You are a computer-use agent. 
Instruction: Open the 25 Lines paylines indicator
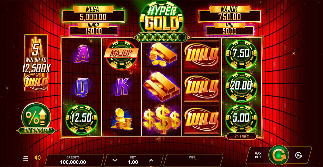click(x=241, y=136)
